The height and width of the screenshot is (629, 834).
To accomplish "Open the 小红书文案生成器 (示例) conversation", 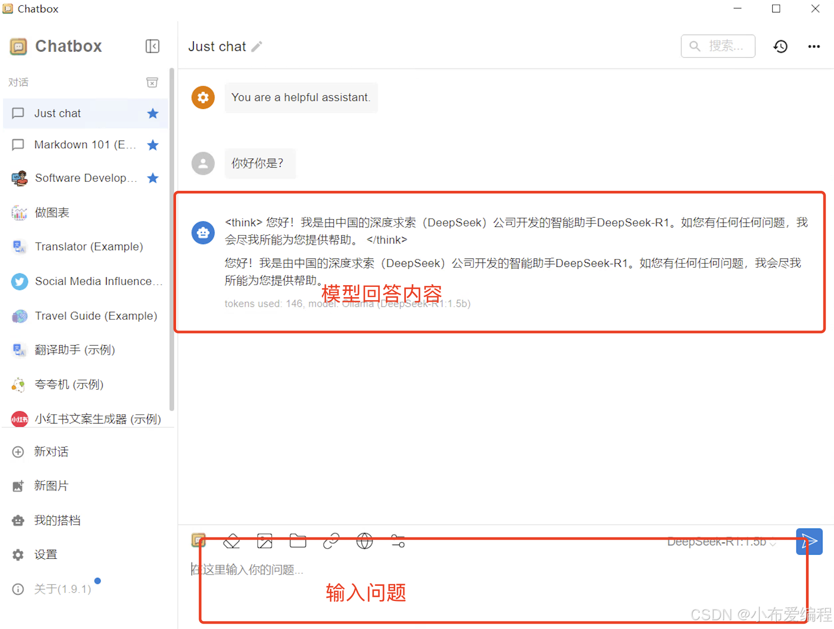I will (85, 419).
